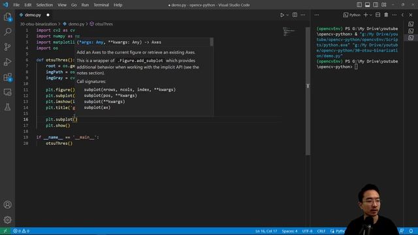This screenshot has width=418, height=235.
Task: Open the Explorer view in activity bar
Action: coord(7,17)
